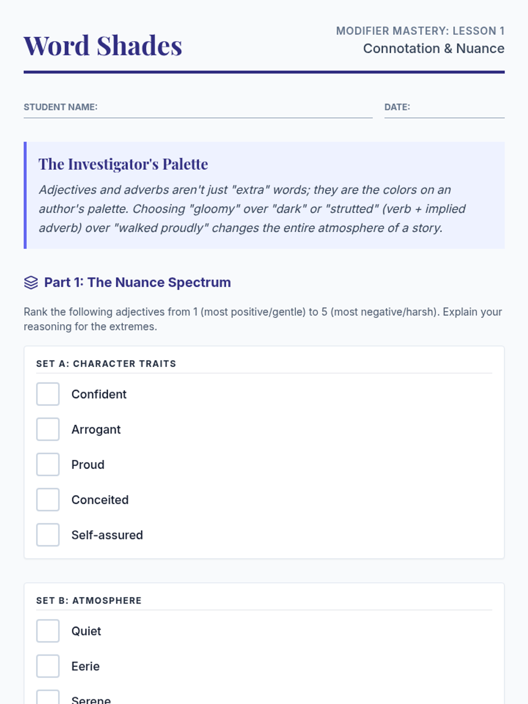Image resolution: width=528 pixels, height=704 pixels.
Task: Select the rank box for Arrogant
Action: click(48, 429)
